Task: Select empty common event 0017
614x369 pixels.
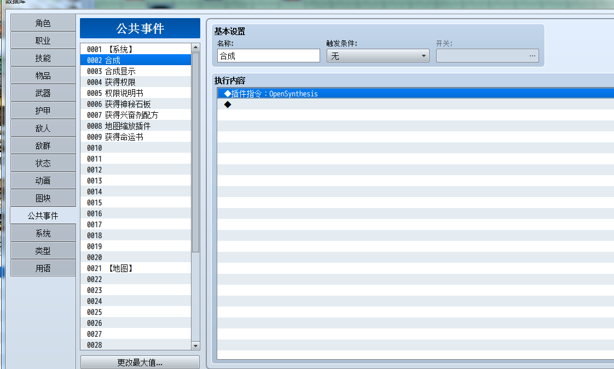Action: pos(136,224)
